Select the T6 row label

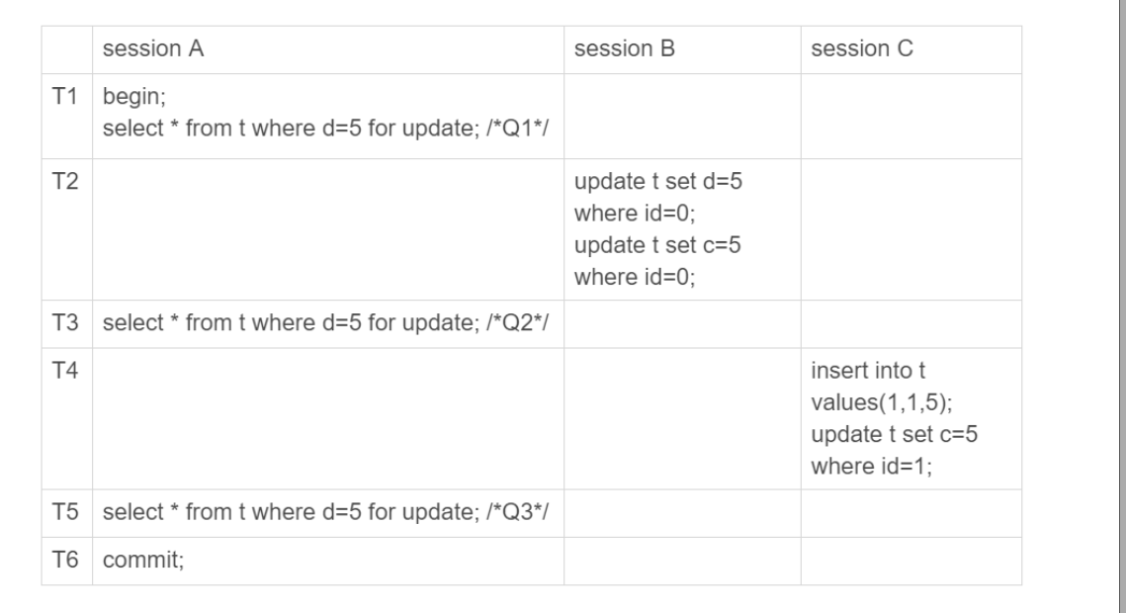pos(65,561)
